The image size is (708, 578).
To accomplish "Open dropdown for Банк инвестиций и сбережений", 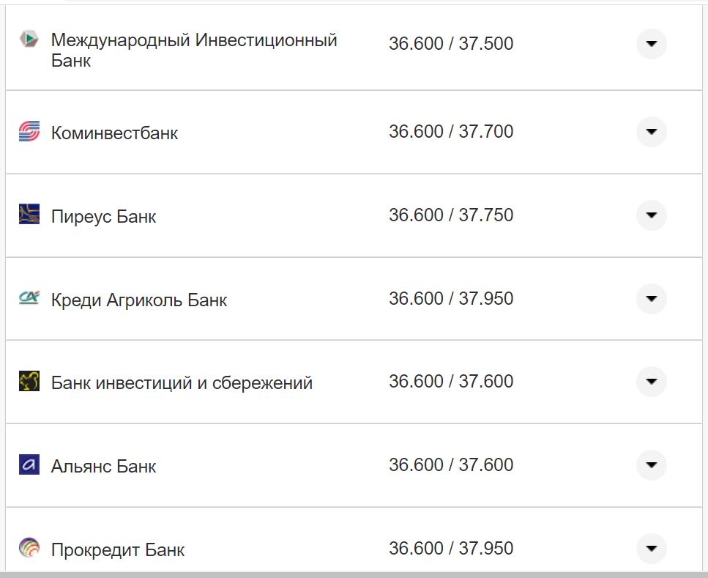I will (x=651, y=382).
